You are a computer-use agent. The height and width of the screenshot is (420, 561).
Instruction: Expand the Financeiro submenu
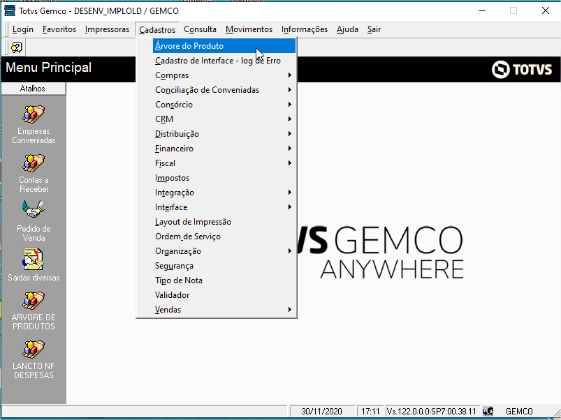(224, 149)
